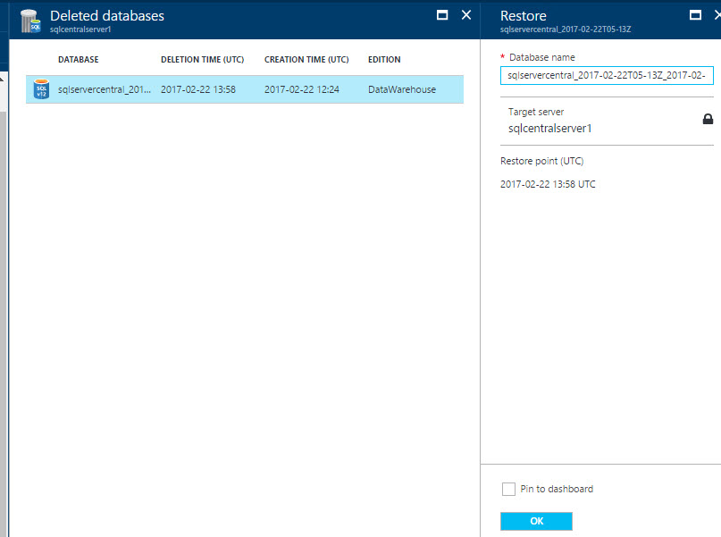This screenshot has height=537, width=721.
Task: Maximize the Deleted databases blade
Action: tap(442, 15)
